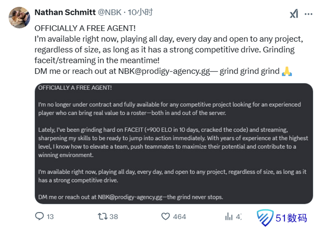Click the @NBK handle

pyautogui.click(x=110, y=12)
